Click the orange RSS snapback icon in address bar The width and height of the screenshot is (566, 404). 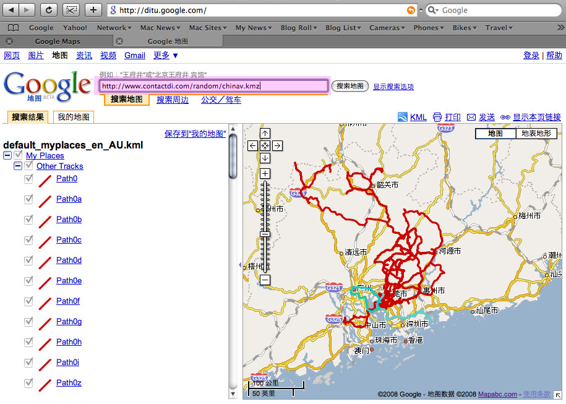pyautogui.click(x=411, y=10)
